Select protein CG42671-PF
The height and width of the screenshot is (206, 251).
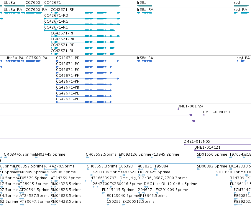pos(67,76)
